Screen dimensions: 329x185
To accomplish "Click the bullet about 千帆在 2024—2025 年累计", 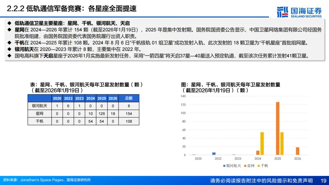I will point(162,43).
